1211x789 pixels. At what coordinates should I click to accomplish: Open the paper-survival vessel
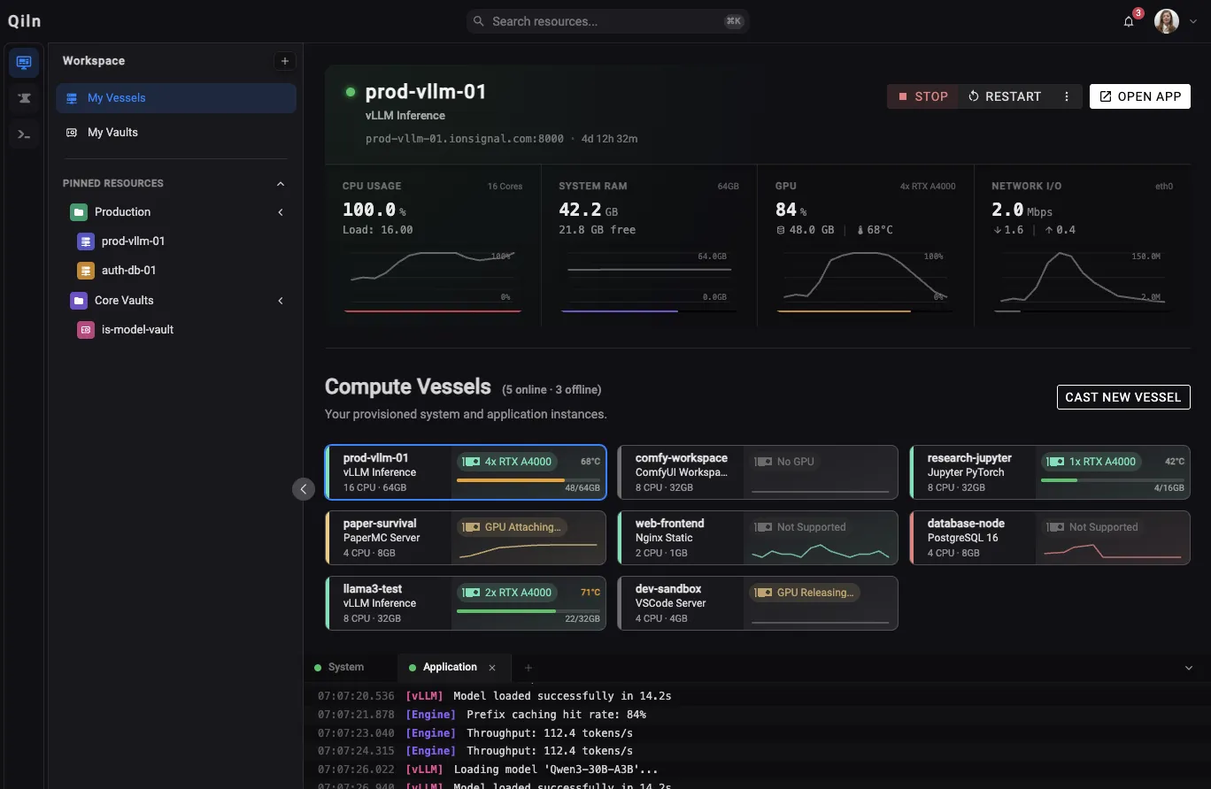point(466,538)
